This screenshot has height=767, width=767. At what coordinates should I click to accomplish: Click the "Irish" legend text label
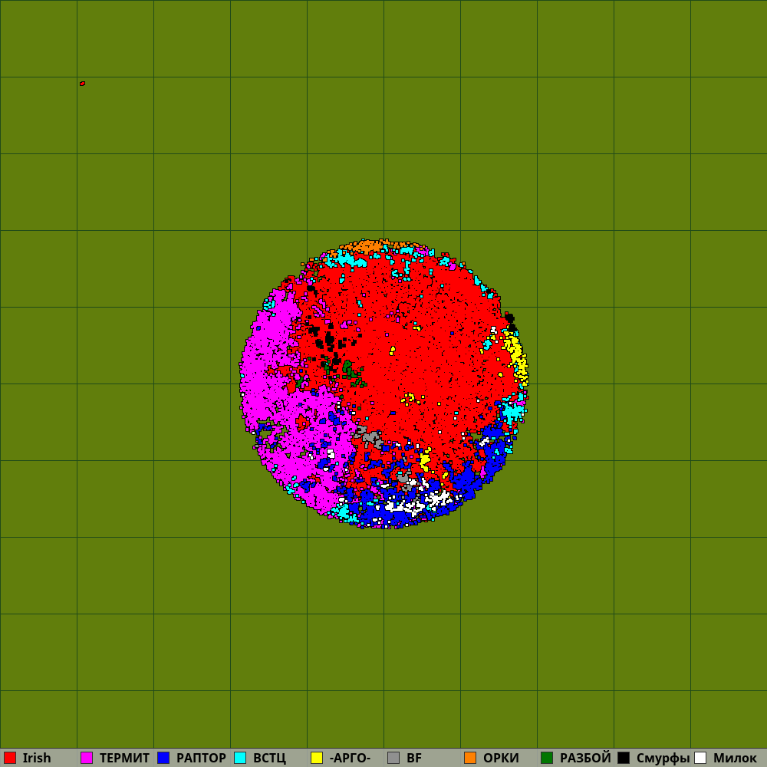37,758
